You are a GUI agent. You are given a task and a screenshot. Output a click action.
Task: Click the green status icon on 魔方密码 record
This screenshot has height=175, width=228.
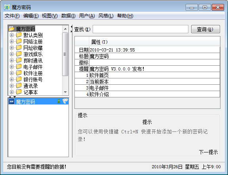click(59, 101)
